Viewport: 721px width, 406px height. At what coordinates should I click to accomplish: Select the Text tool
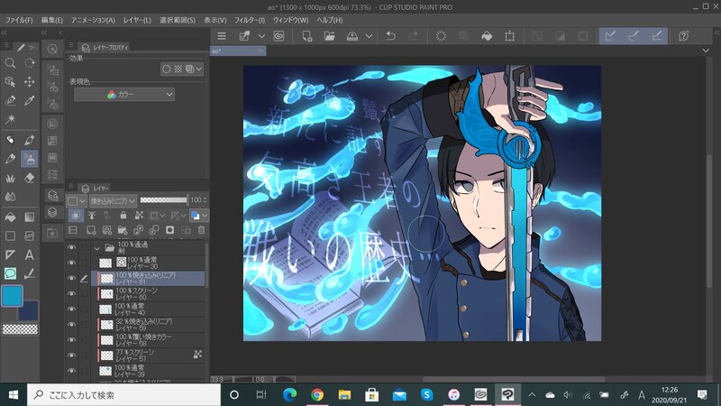coord(30,254)
